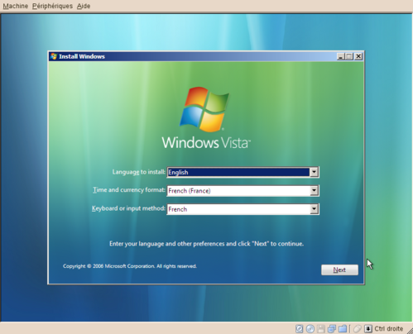Click the 'Ctrl droite' host key text
Screen dimensions: 413x334
388,328
